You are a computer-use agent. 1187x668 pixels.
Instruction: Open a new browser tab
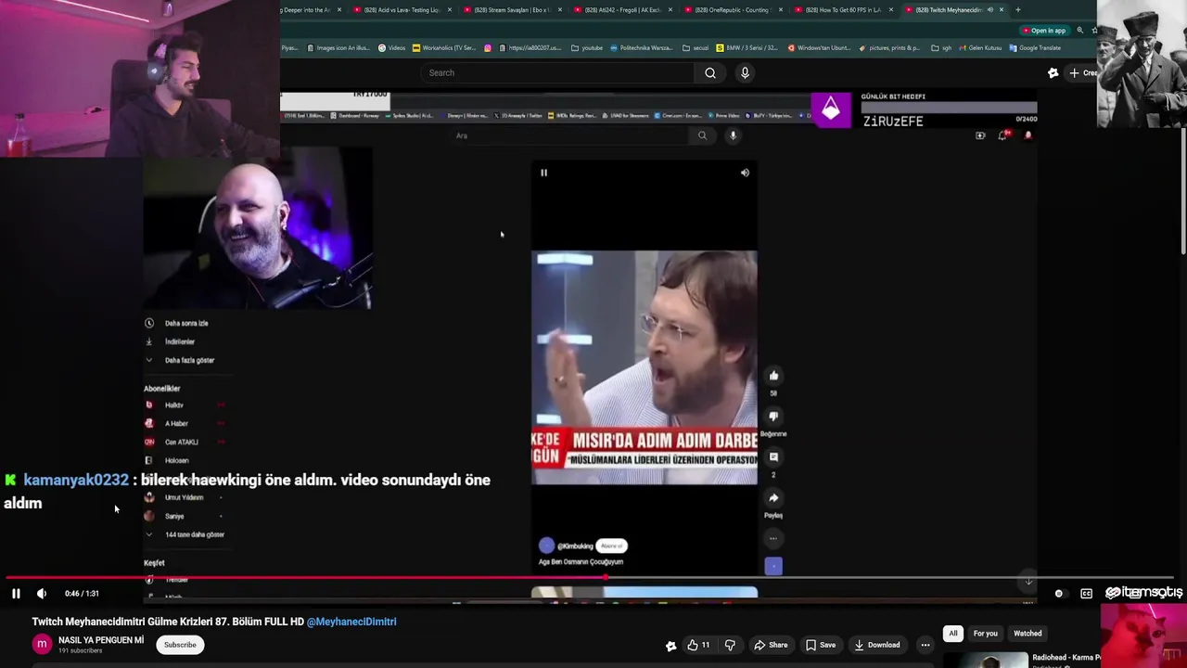point(1018,10)
